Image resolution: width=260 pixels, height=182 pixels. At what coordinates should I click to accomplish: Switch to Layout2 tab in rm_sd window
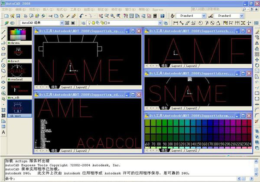point(81,151)
